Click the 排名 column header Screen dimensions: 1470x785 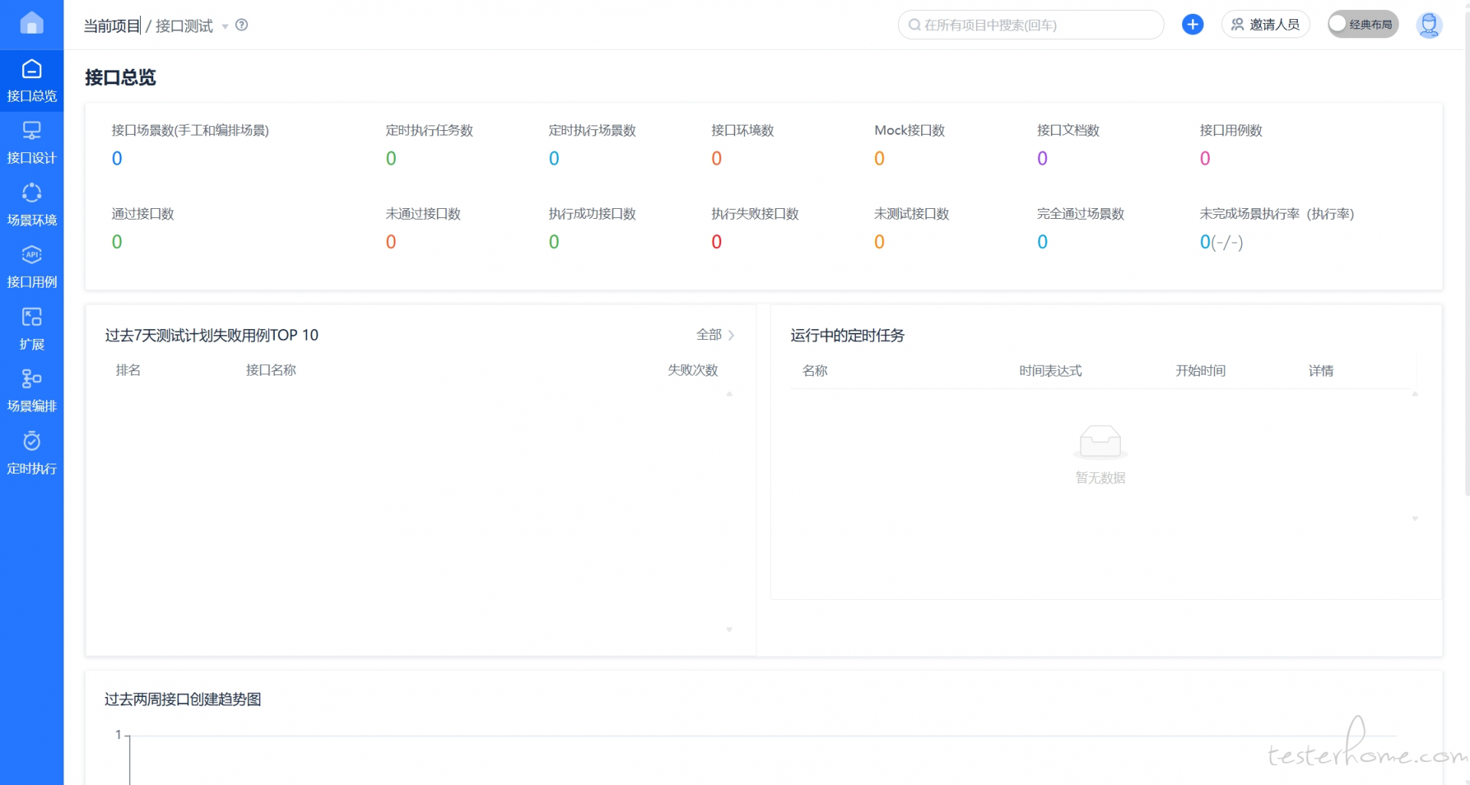[129, 370]
